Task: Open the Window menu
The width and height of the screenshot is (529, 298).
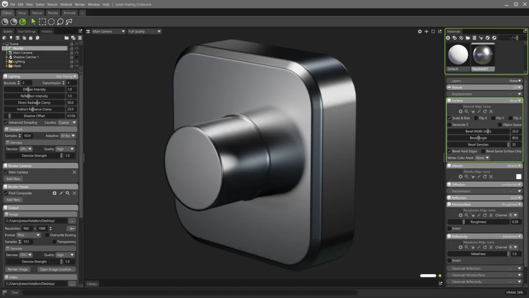Action: (x=93, y=4)
